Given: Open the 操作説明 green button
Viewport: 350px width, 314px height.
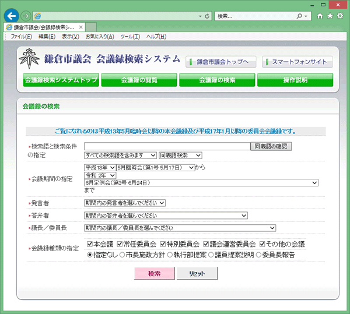Looking at the screenshot, I should coord(295,80).
